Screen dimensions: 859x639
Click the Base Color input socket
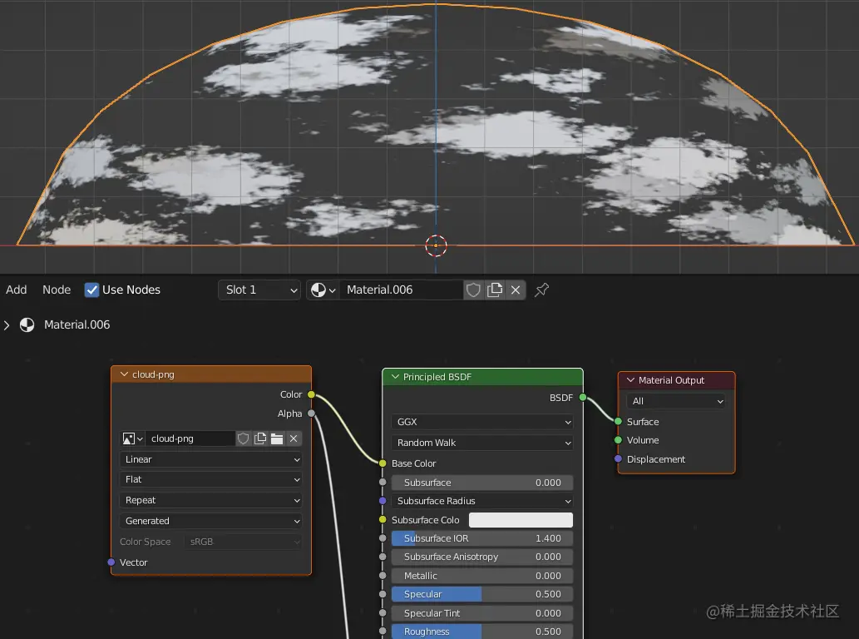tap(383, 463)
